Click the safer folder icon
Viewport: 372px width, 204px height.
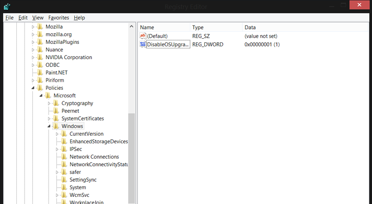[64, 172]
